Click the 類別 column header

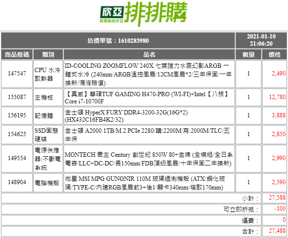[48, 54]
